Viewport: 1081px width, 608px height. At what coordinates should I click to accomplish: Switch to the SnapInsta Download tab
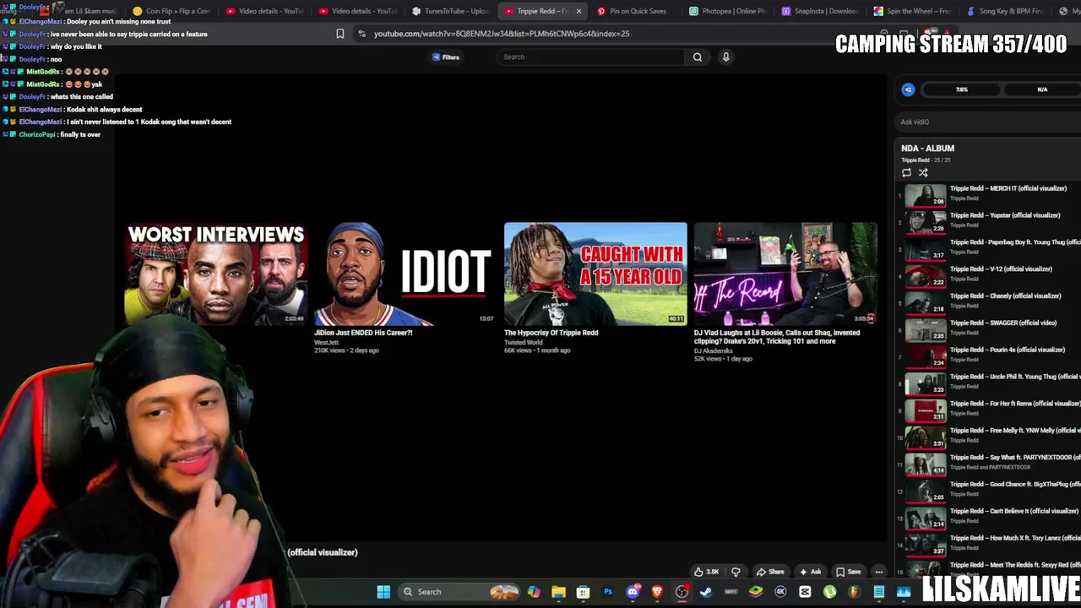pos(821,11)
